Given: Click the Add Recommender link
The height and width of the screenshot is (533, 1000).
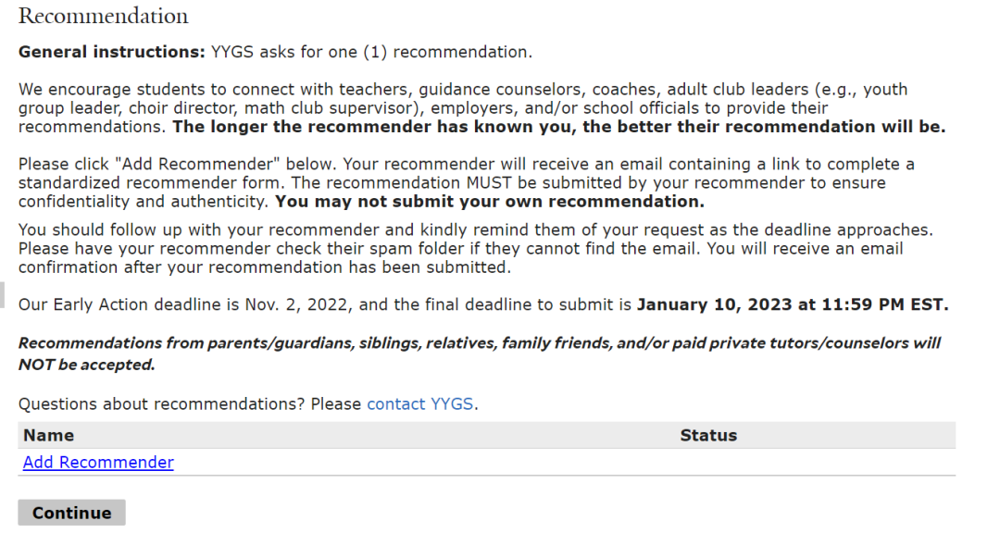Looking at the screenshot, I should [x=98, y=463].
